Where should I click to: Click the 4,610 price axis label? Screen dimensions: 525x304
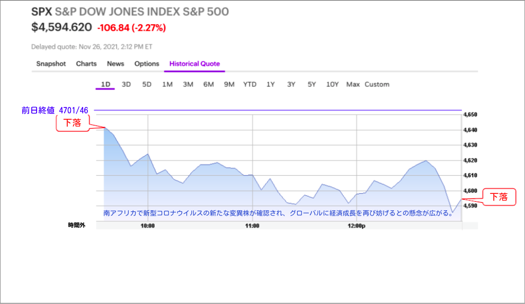470,175
